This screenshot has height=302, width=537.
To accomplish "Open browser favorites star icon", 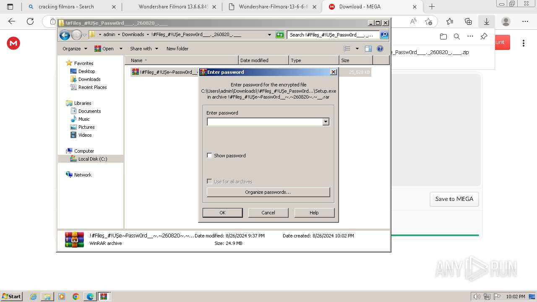I will coord(450,21).
